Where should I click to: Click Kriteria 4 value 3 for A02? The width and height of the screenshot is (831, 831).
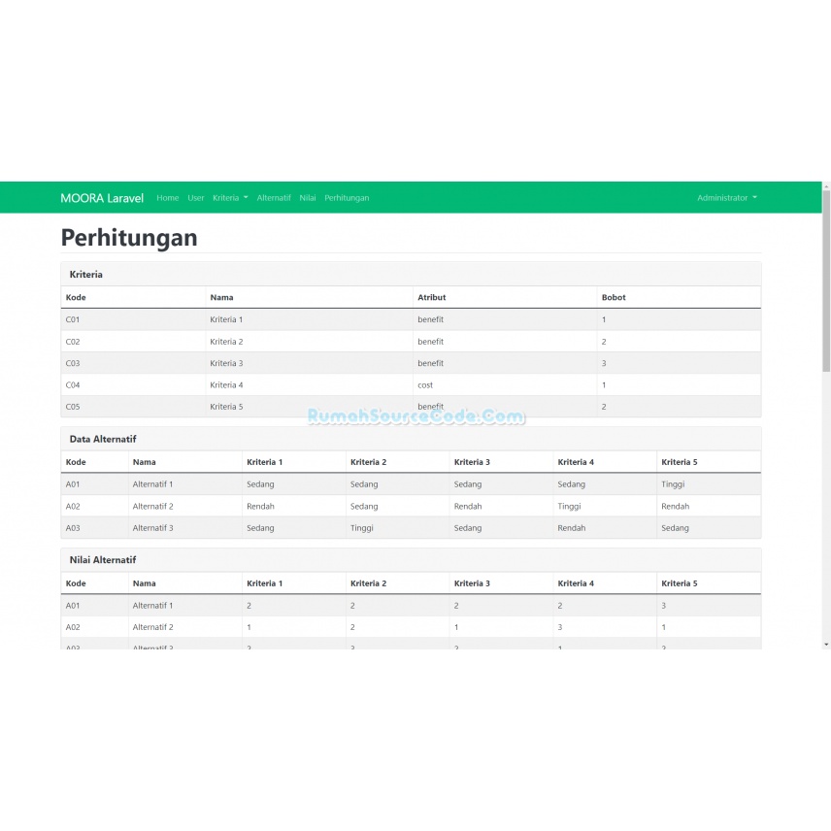559,627
